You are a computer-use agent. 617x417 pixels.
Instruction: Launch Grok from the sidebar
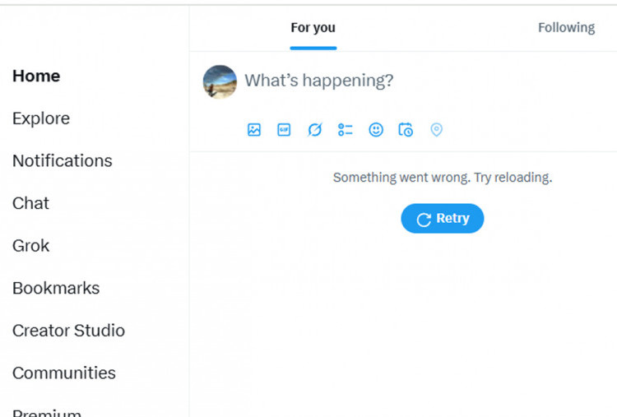(x=31, y=245)
